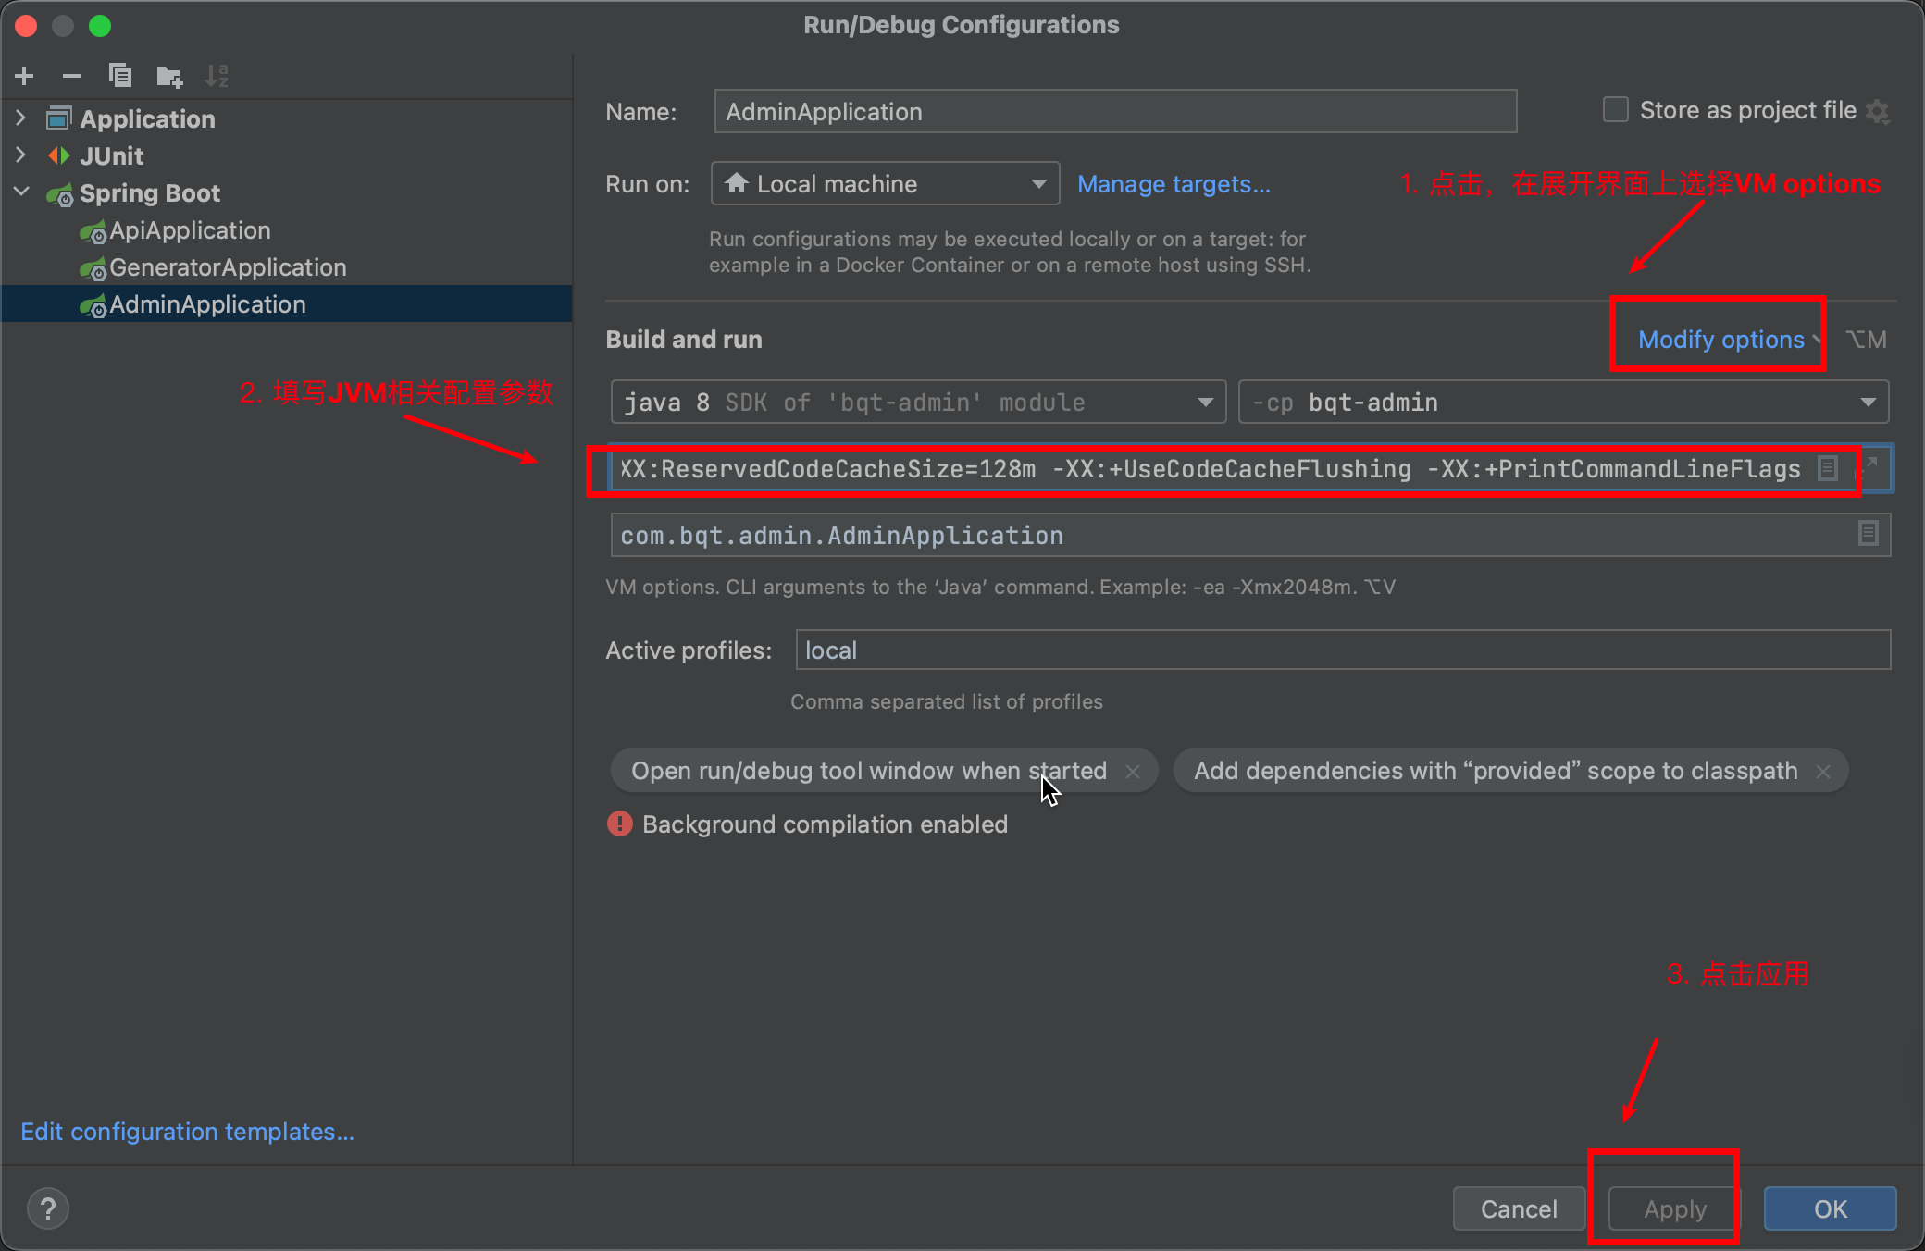Expand the Application tree node
Screen dimensions: 1925x1251
(x=21, y=118)
